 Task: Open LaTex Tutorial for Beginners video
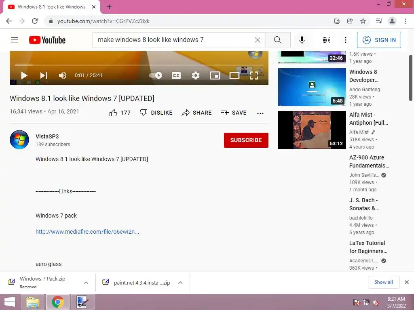(x=368, y=247)
